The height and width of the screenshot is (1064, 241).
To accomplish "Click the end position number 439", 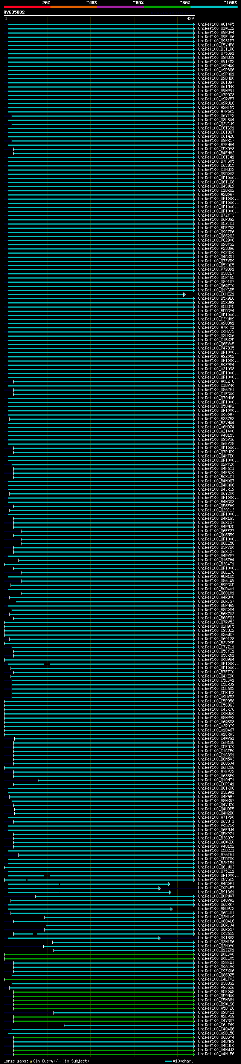I will click(190, 18).
